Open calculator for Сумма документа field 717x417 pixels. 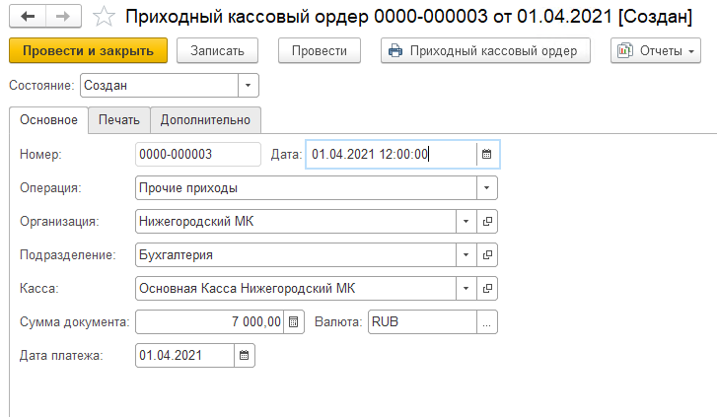293,321
